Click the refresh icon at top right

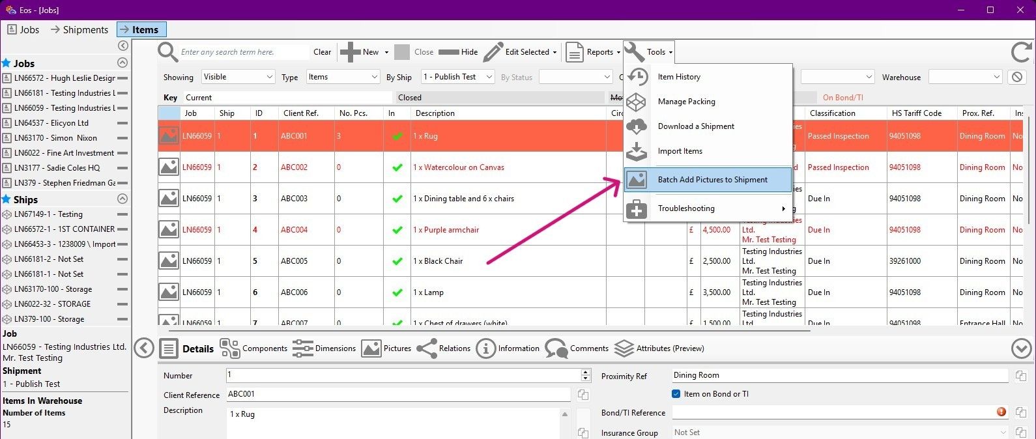pyautogui.click(x=1021, y=52)
